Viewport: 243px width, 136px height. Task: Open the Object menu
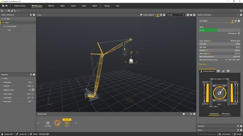point(62,6)
